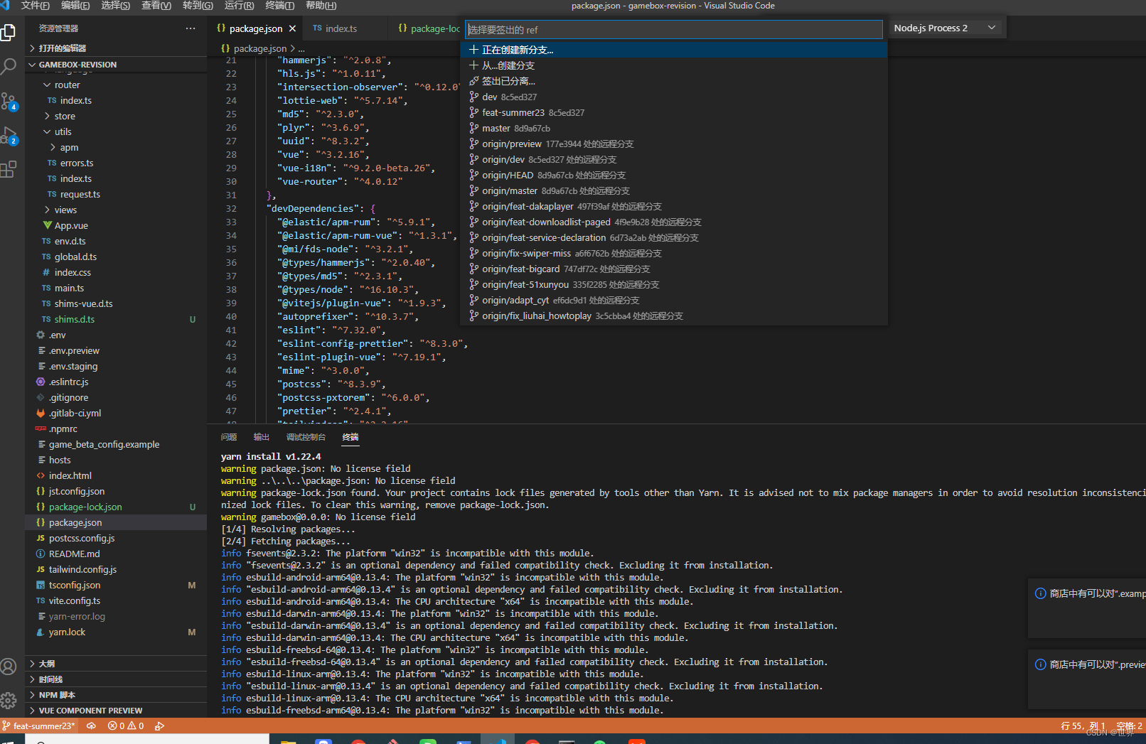The height and width of the screenshot is (744, 1146).
Task: Expand the store folder
Action: 65,116
